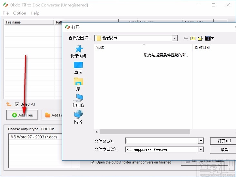Open the File menu
Image resolution: width=236 pixels, height=177 pixels.
click(x=5, y=13)
